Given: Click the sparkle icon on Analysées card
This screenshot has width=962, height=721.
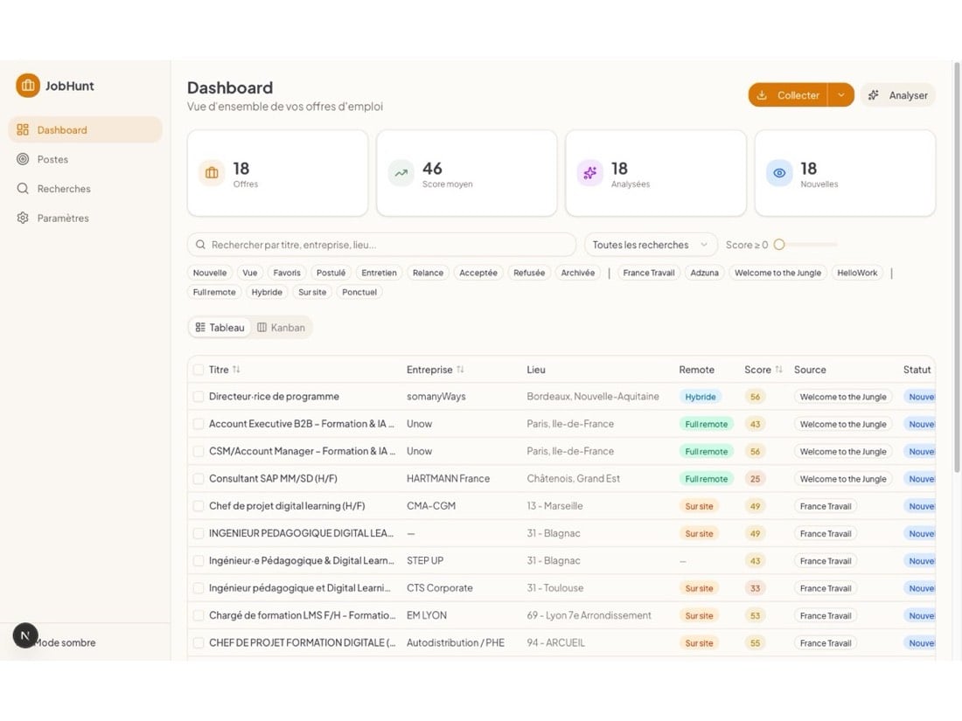Looking at the screenshot, I should coord(589,173).
